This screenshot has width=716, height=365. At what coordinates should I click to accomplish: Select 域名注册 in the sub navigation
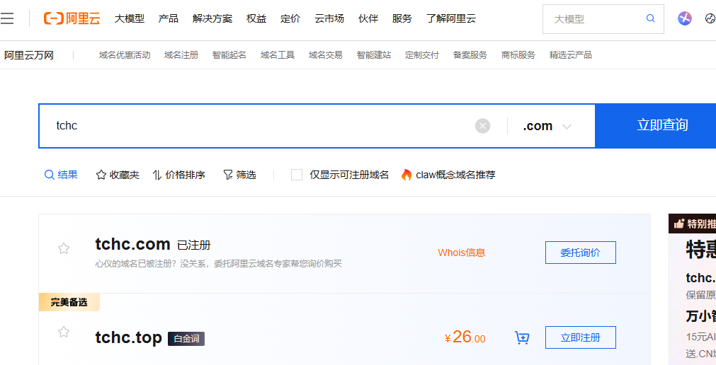[x=181, y=55]
